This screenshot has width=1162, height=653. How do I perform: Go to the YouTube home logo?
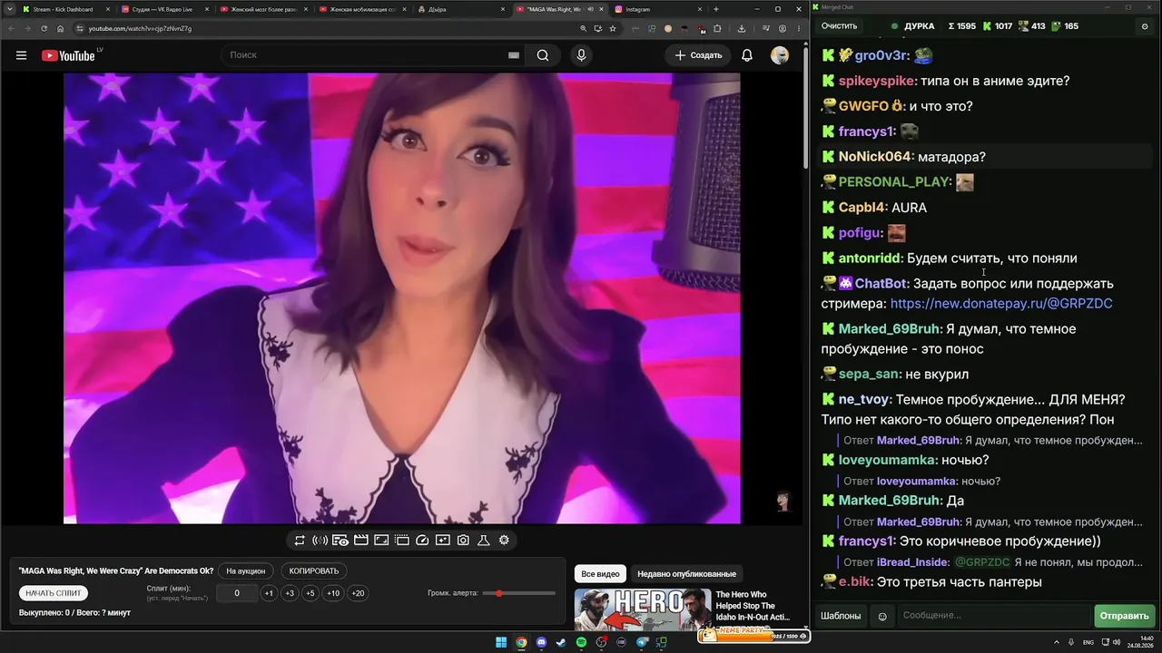click(68, 55)
